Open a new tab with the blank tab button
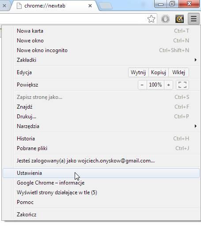Screen dimensions: 201x234 (106, 6)
